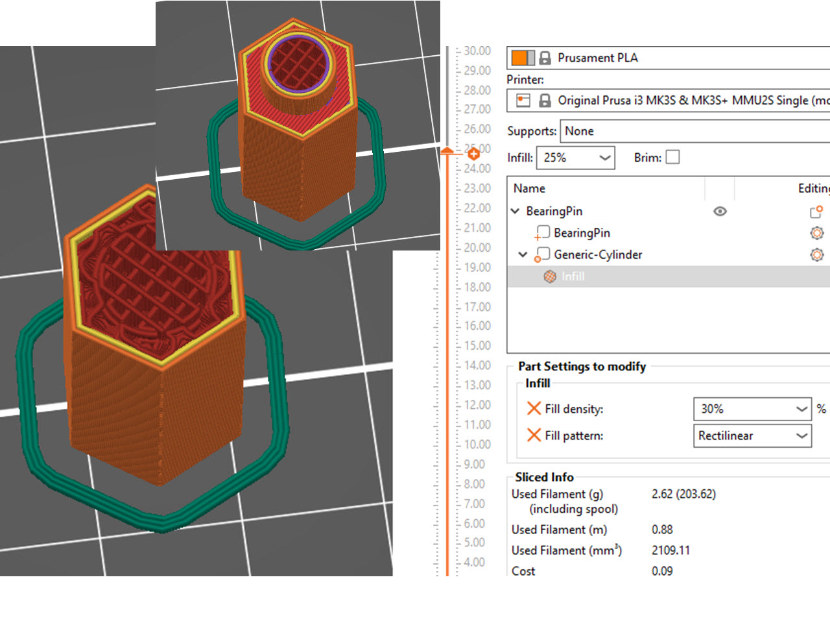The image size is (830, 623).
Task: Click the Used Filament (m) value 0.88
Action: [x=662, y=530]
